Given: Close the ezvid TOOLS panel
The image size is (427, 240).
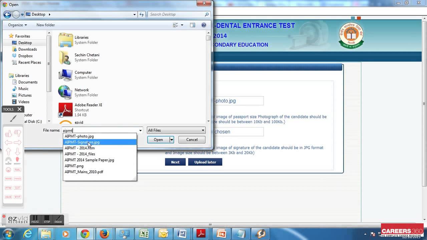Looking at the screenshot, I should pos(19,109).
